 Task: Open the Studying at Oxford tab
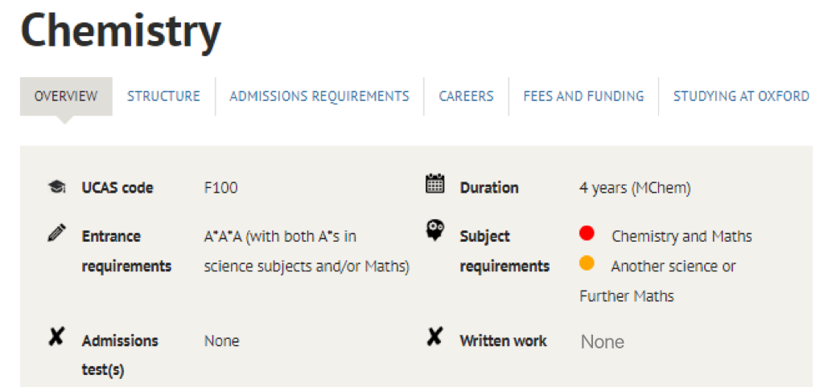[x=741, y=96]
